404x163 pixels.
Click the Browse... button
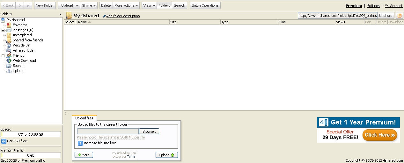[x=149, y=131]
